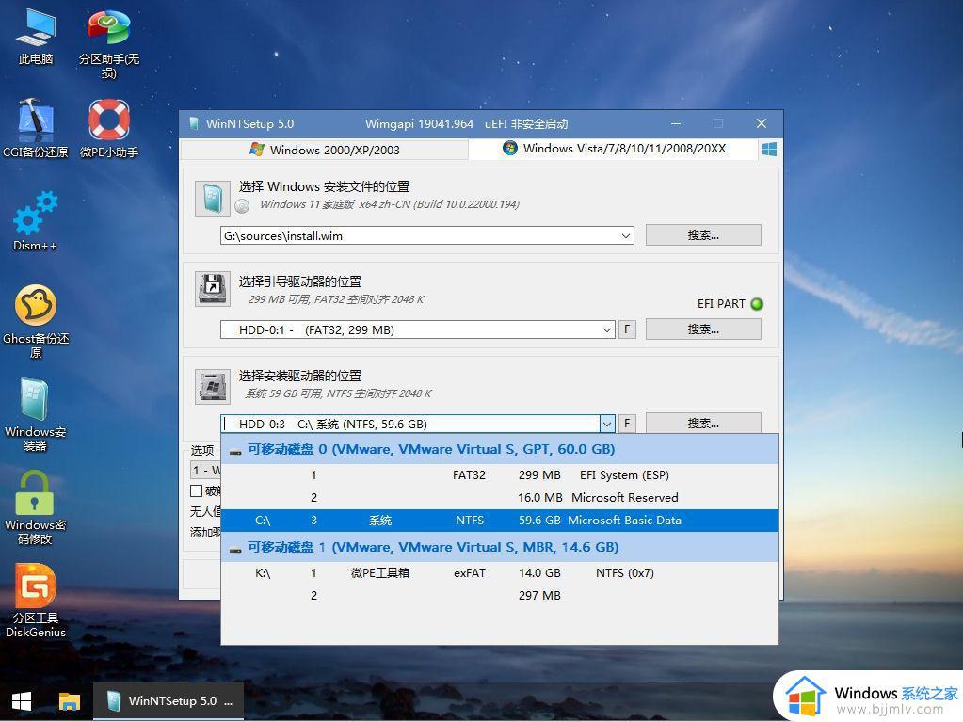Select C:\ 系统 NTFS 59.6 GB partition

pyautogui.click(x=500, y=521)
